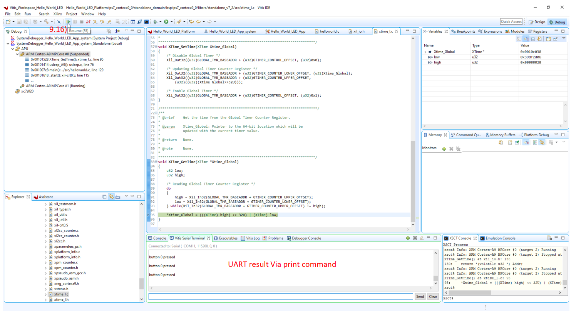Image resolution: width=576 pixels, height=313 pixels.
Task: Open the Xilinx menu
Action: click(58, 14)
